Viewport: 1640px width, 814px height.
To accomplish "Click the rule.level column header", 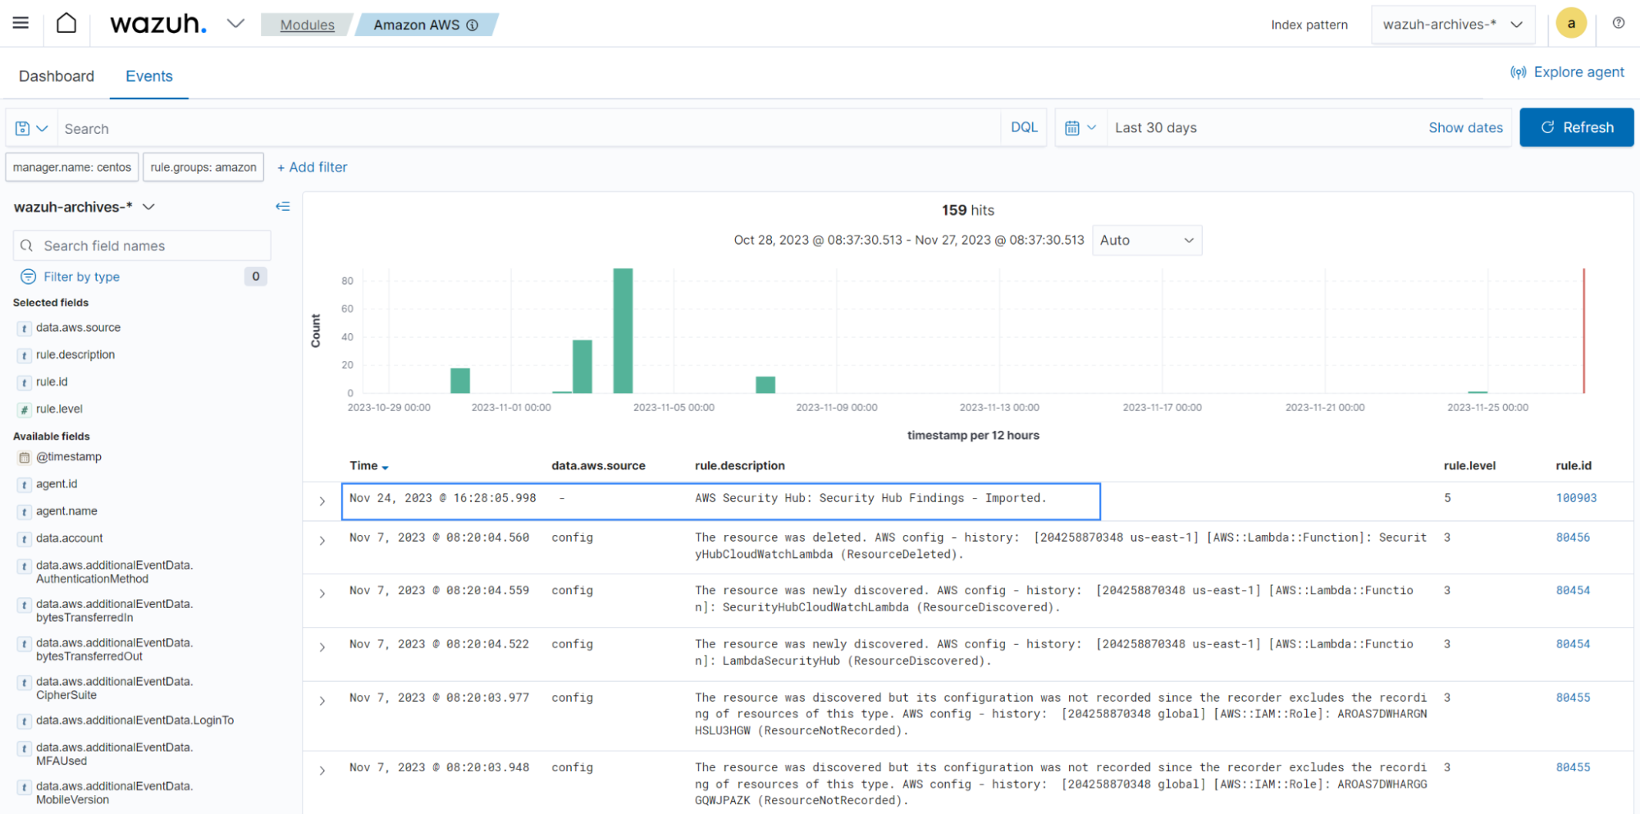I will pos(1469,465).
